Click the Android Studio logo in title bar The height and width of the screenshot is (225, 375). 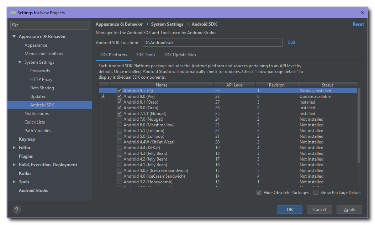pos(13,13)
